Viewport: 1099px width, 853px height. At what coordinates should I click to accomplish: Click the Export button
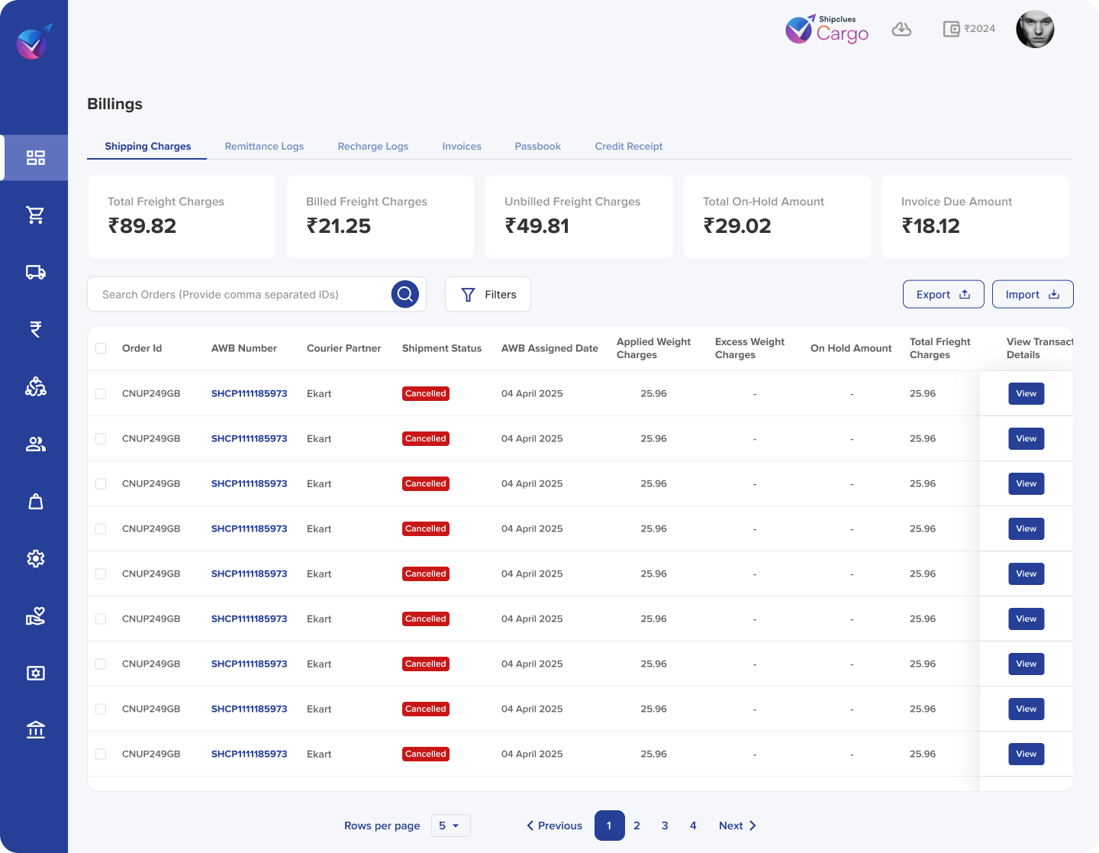[943, 295]
